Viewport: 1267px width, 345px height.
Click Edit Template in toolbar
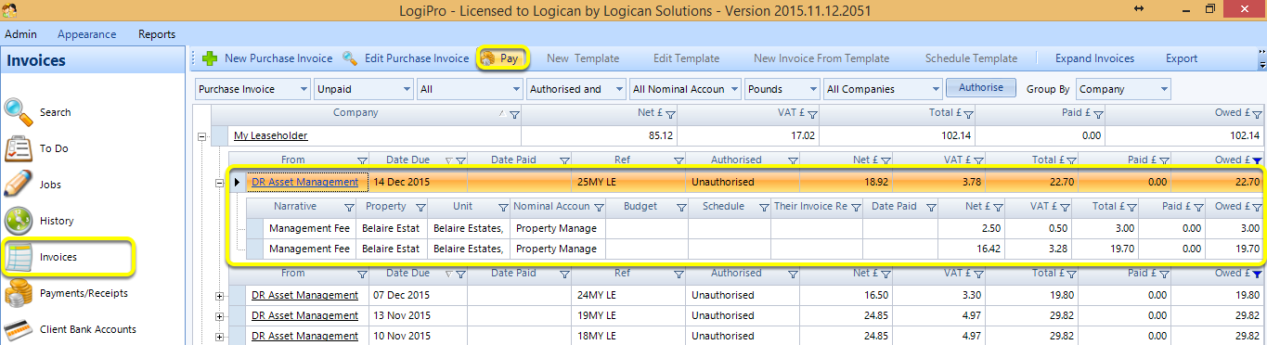[686, 58]
